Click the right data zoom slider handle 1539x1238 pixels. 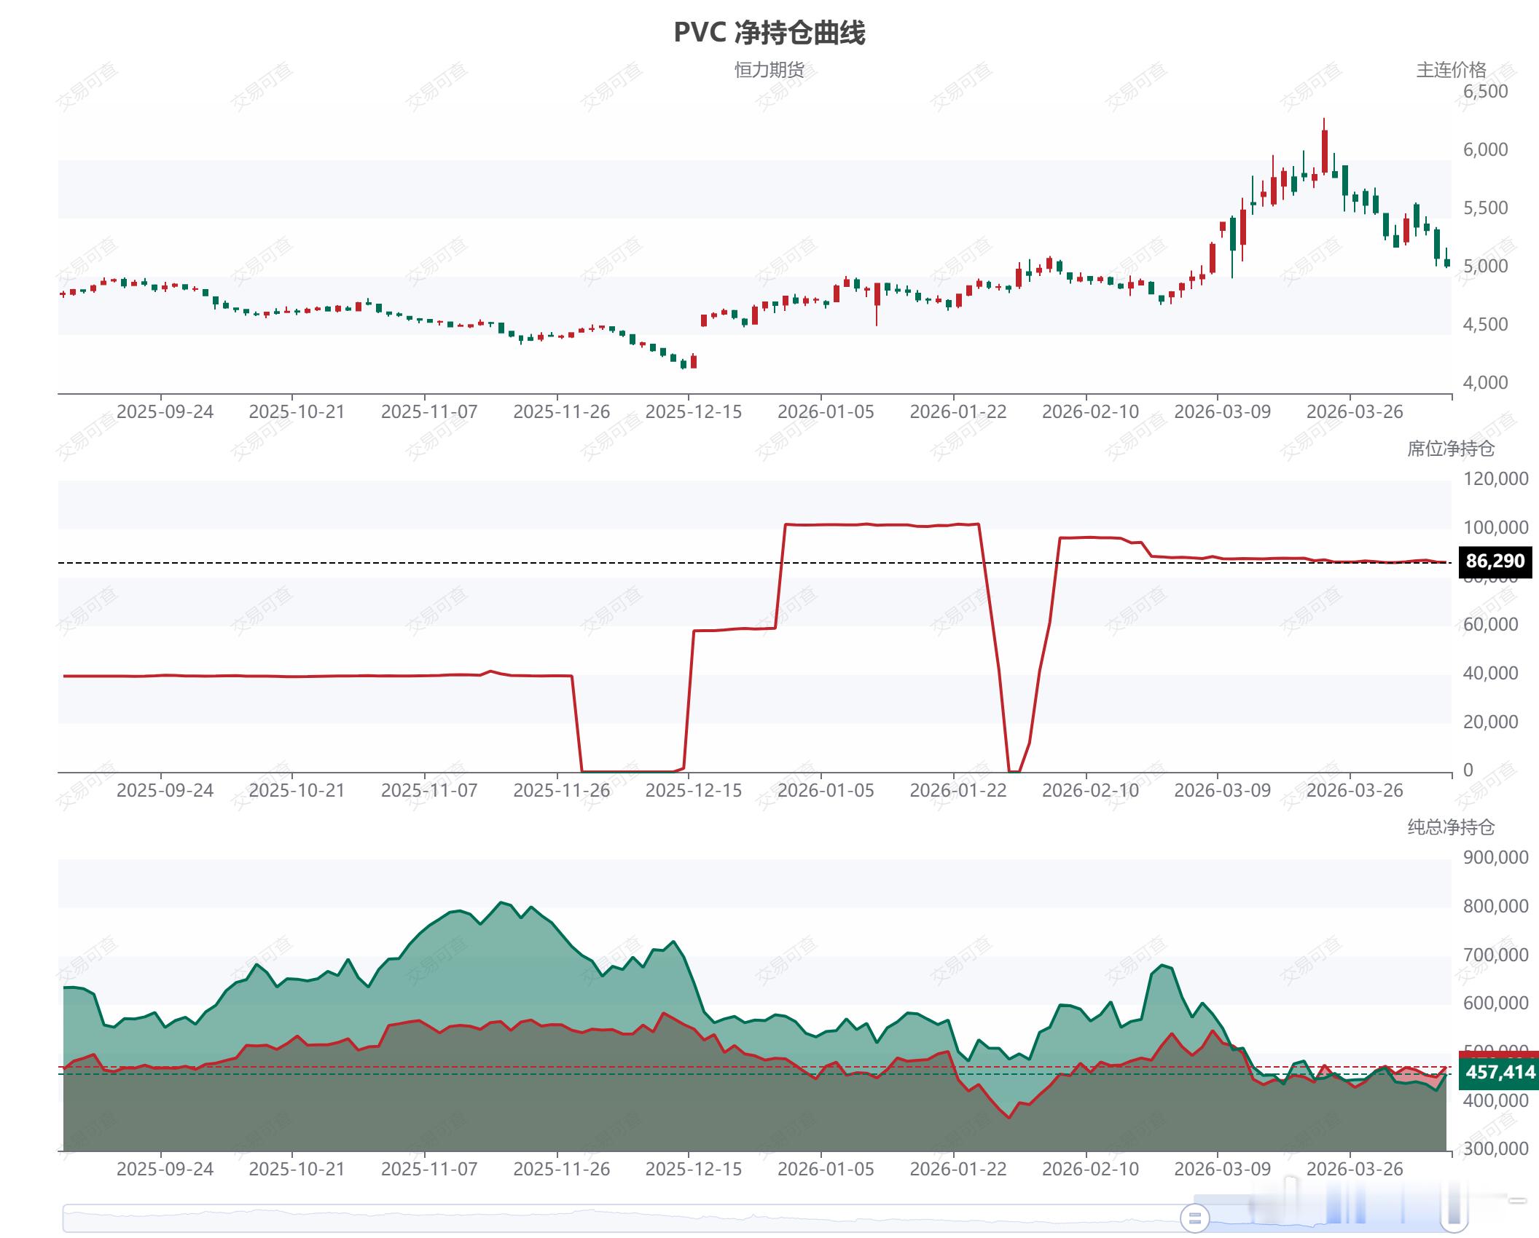[1454, 1217]
